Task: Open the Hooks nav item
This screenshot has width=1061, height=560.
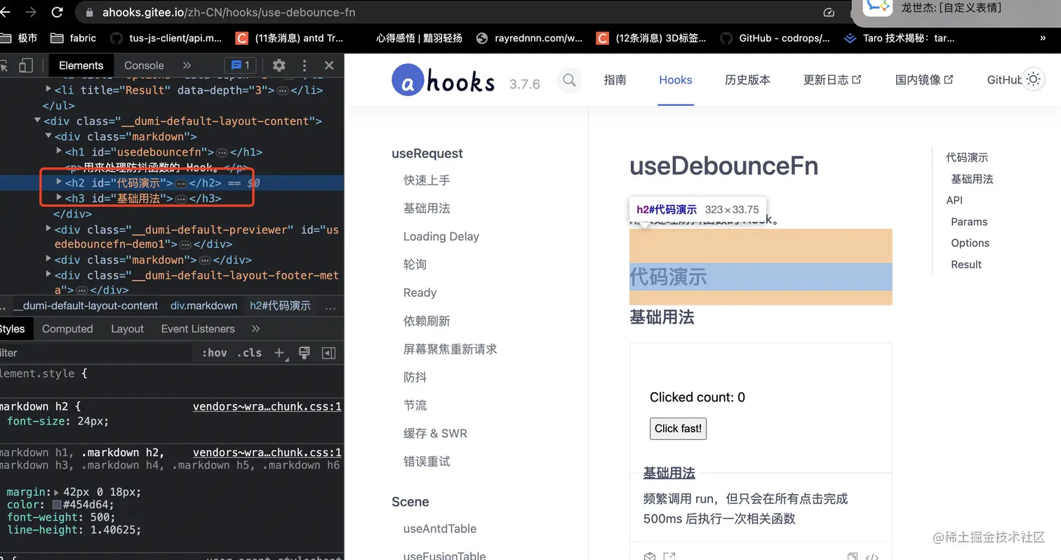Action: tap(676, 80)
